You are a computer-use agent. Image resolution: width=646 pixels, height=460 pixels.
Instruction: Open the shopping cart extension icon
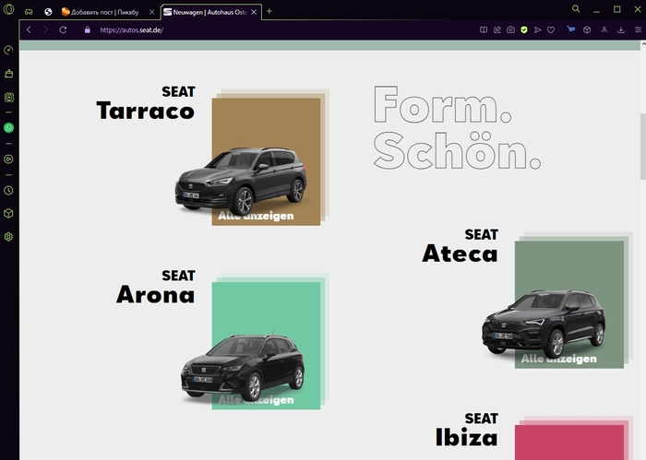click(570, 29)
